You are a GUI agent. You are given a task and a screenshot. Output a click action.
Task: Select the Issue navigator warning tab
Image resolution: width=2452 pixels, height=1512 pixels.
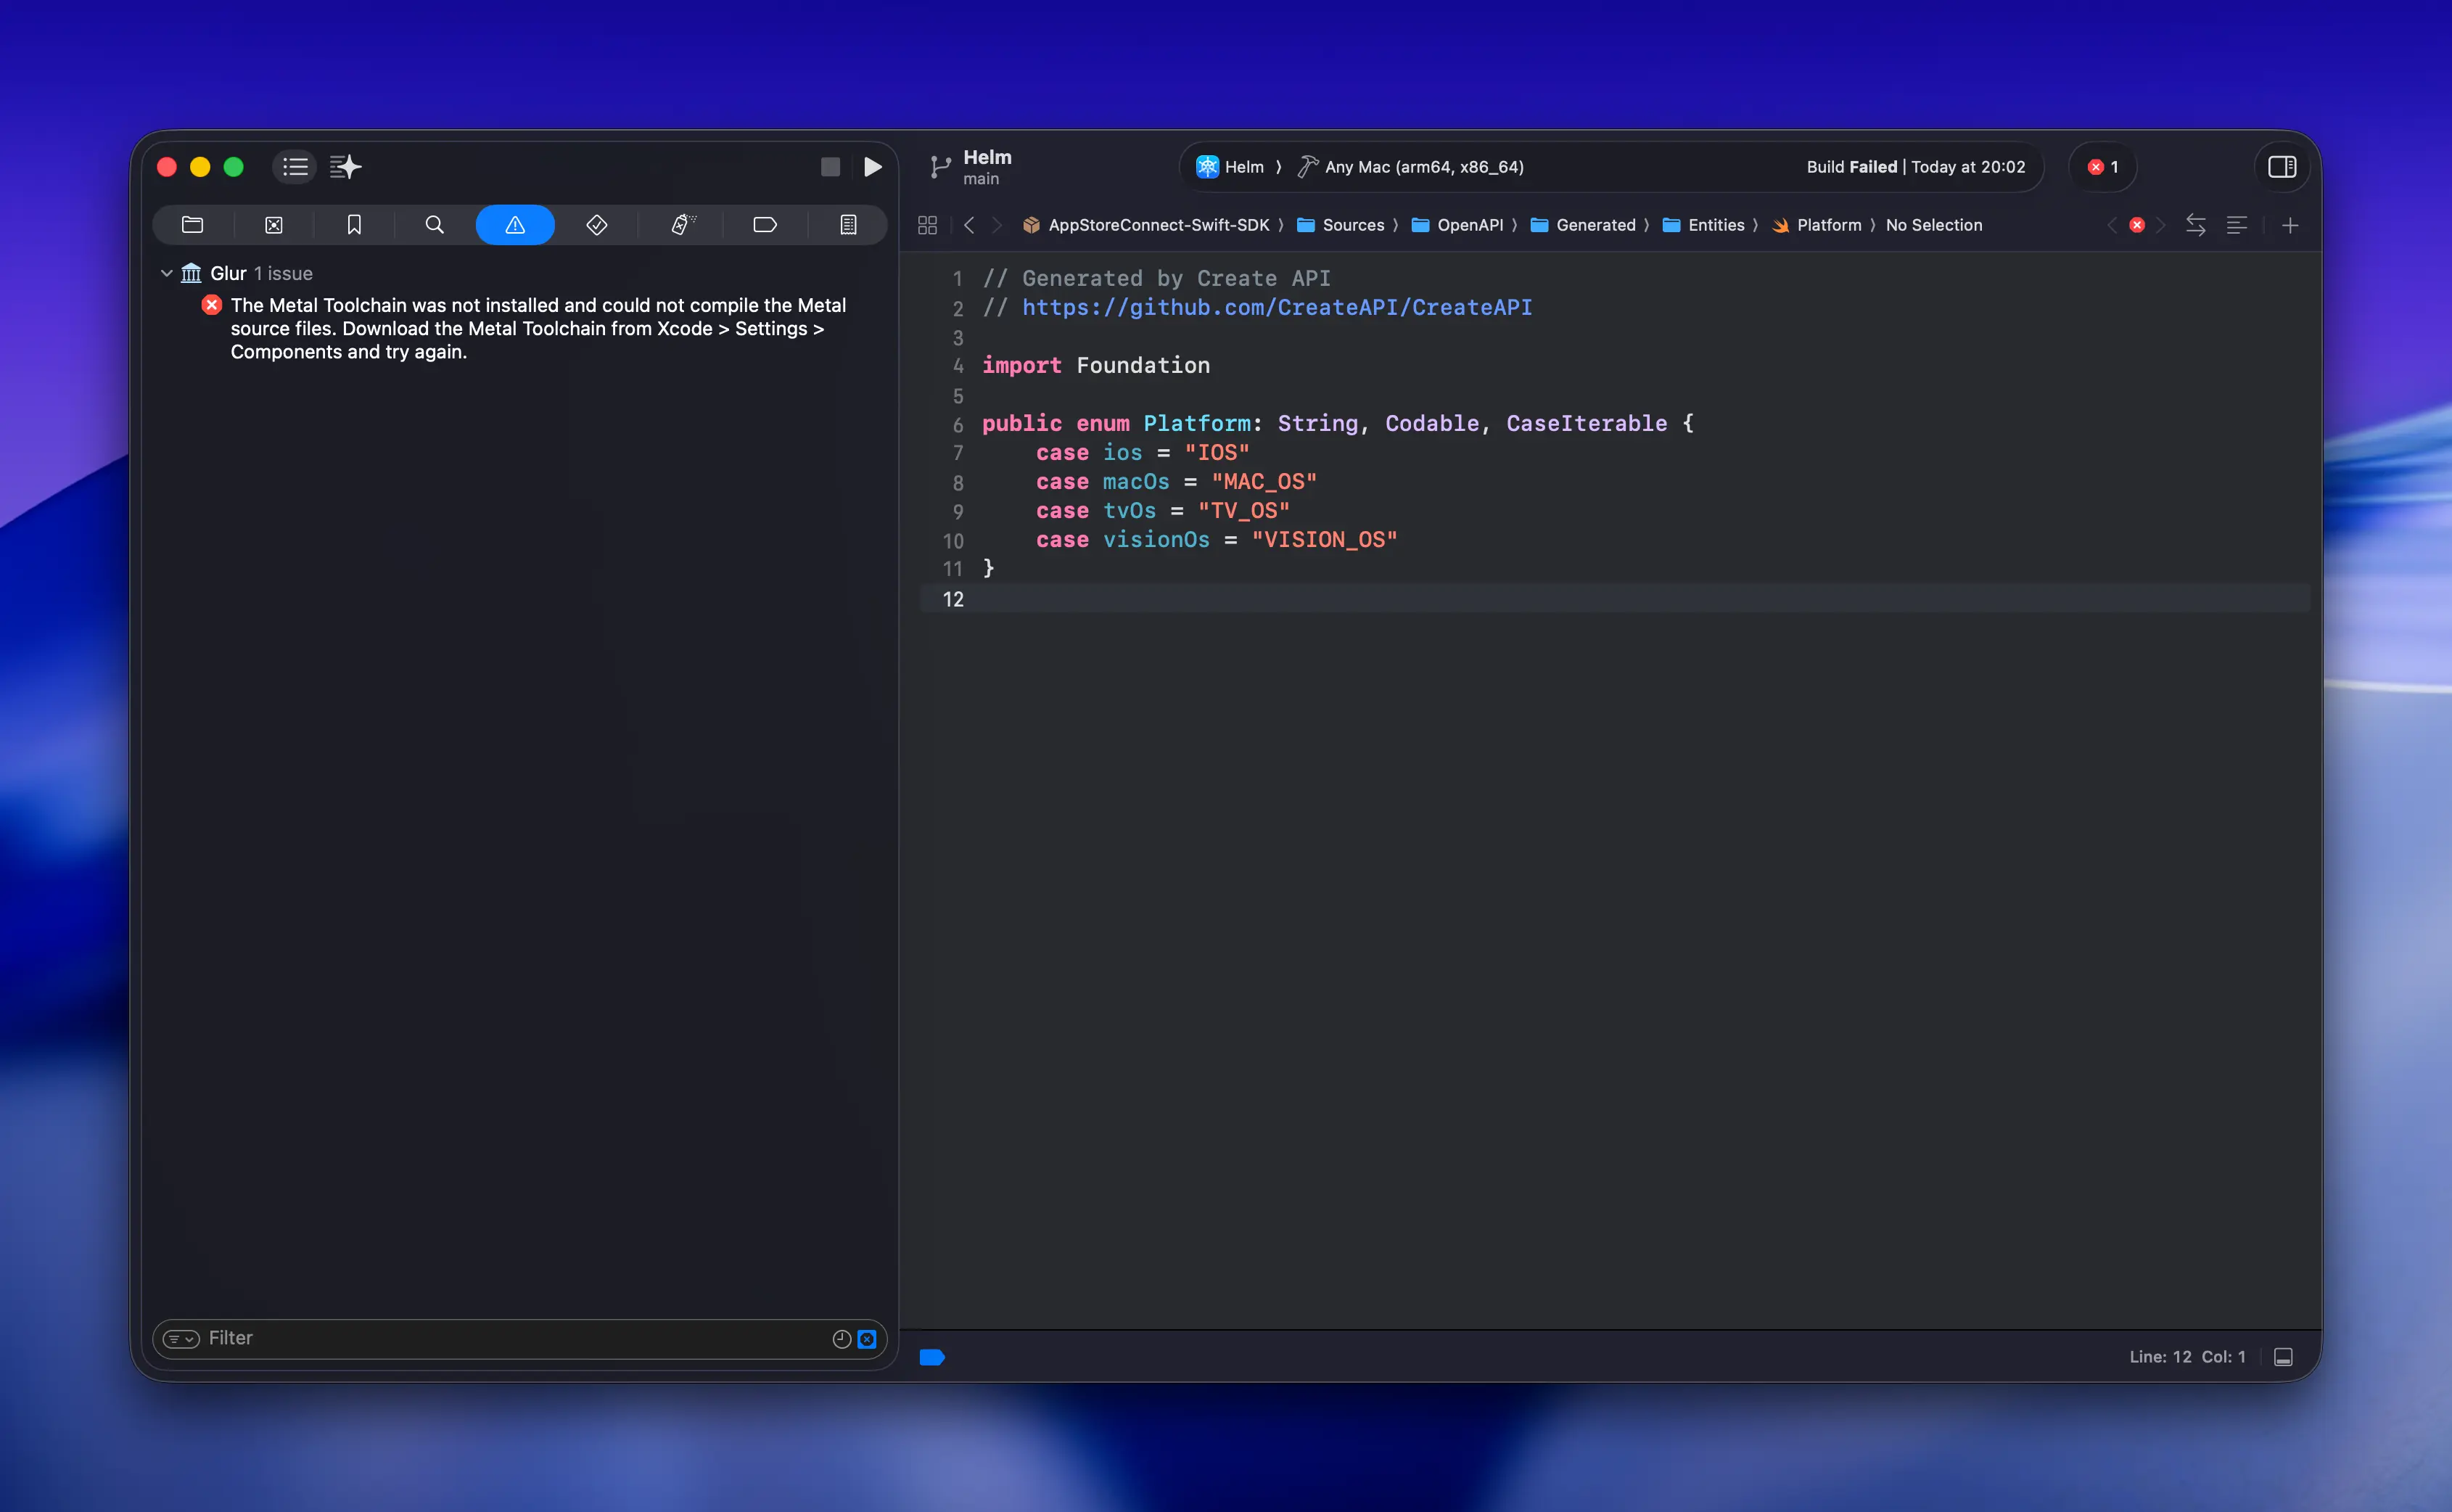click(x=515, y=225)
